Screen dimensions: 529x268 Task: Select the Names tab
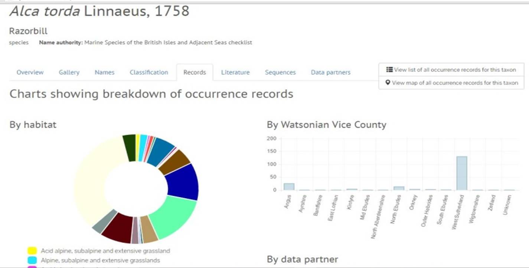tap(104, 72)
